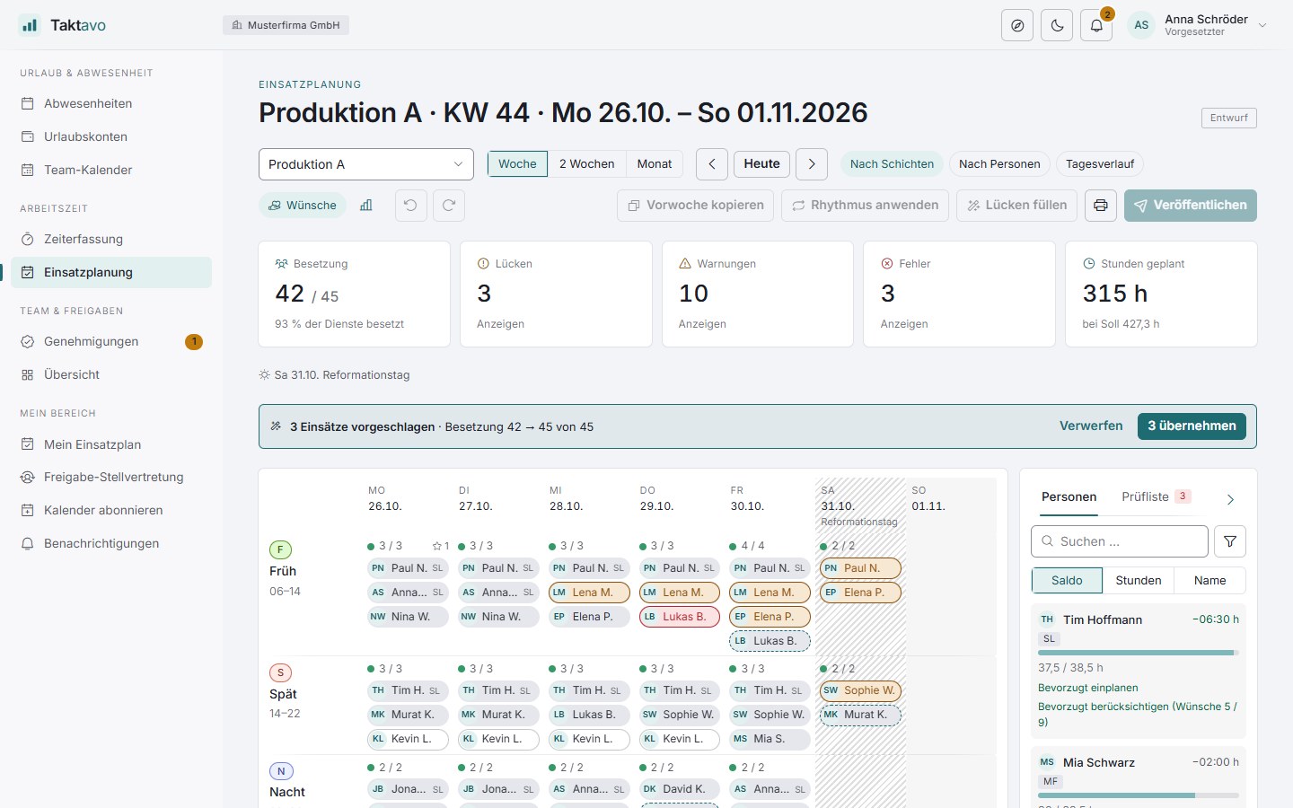Screen dimensions: 1293x808
Task: Select the Nach Schichten view
Action: tap(892, 164)
